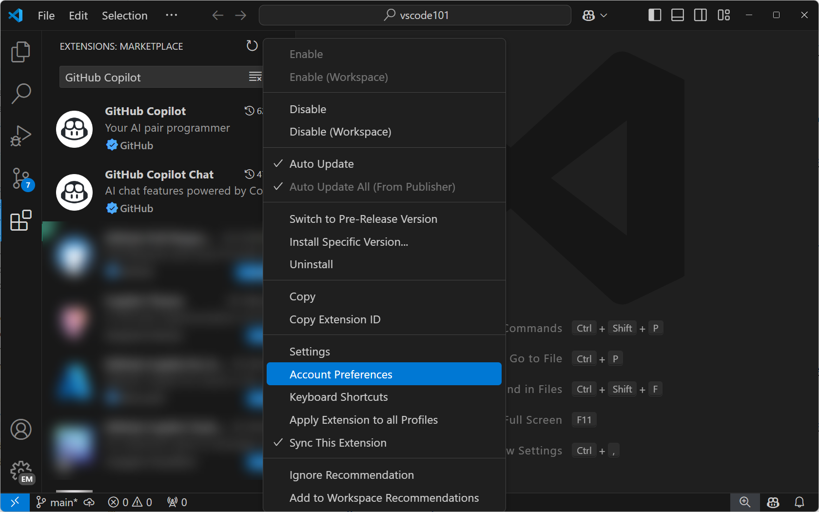The height and width of the screenshot is (512, 819).
Task: Open the File menu
Action: pyautogui.click(x=46, y=16)
